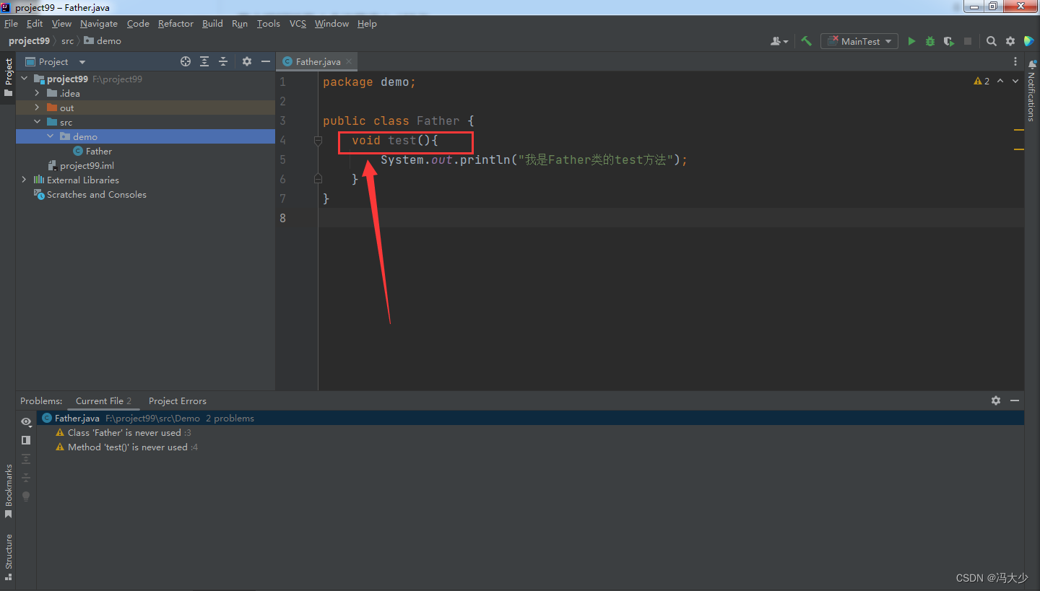Run MainTest with the green play icon
Screen dimensions: 1040x591
[x=911, y=41]
